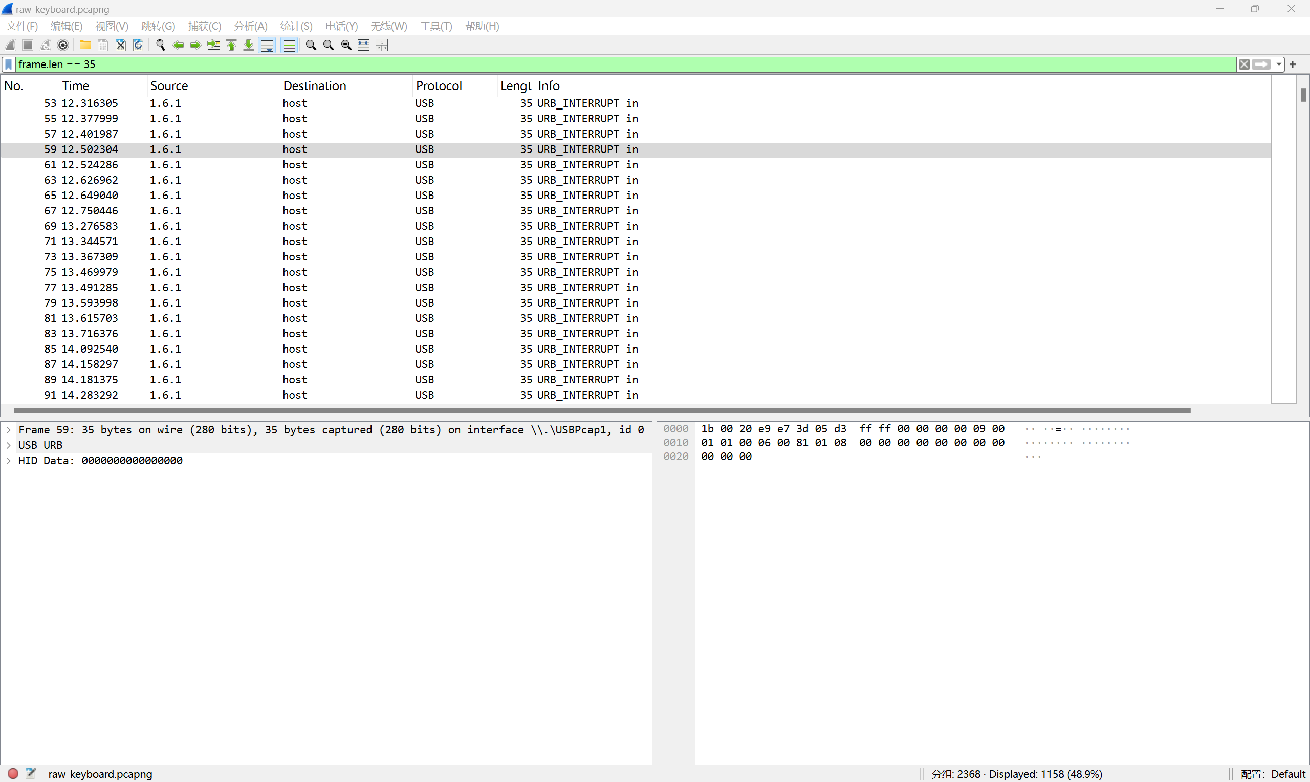Click the display filter bookmark icon
The height and width of the screenshot is (782, 1310).
(8, 64)
